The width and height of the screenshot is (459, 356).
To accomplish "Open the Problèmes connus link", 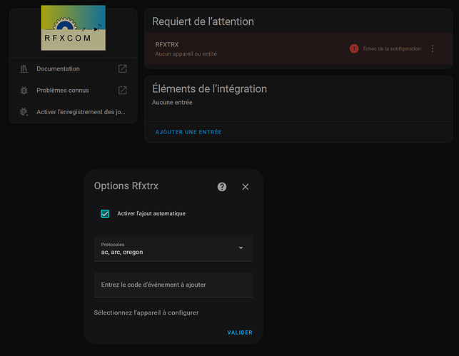I will click(x=74, y=91).
